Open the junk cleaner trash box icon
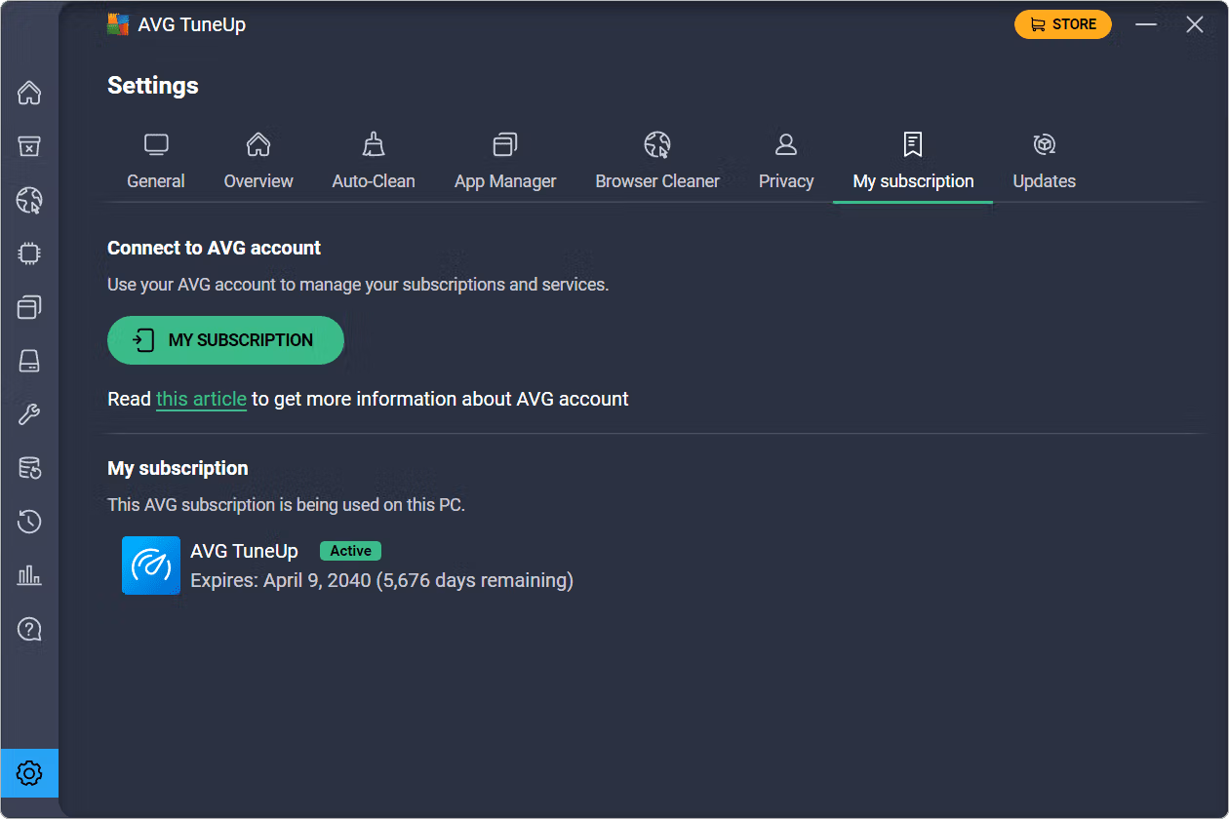 click(29, 146)
